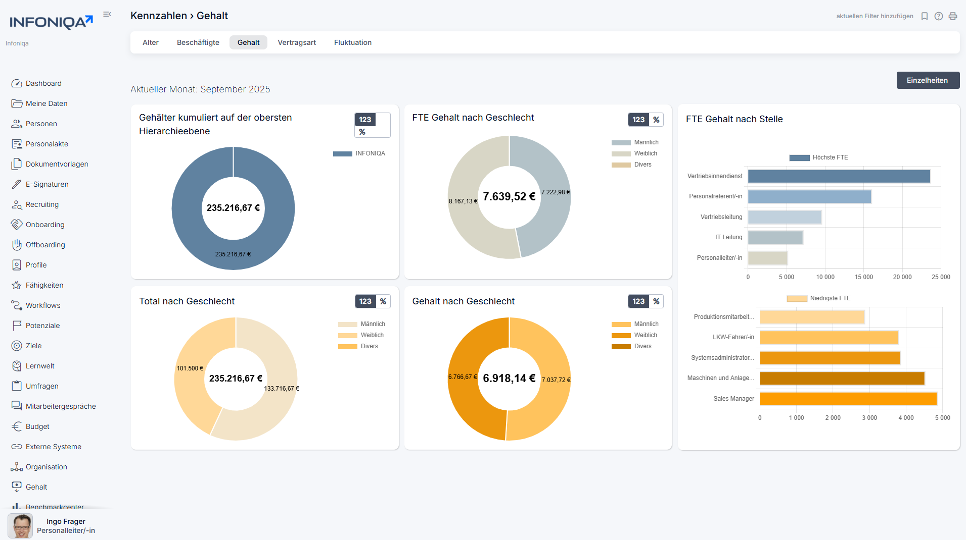Click Weiblich legend swatch in Gehalt nach Geschlecht
Image resolution: width=966 pixels, height=540 pixels.
click(x=621, y=336)
